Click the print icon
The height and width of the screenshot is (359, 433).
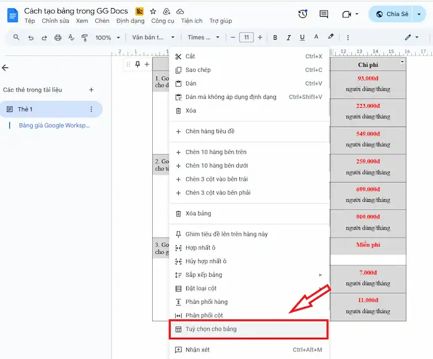tap(58, 38)
